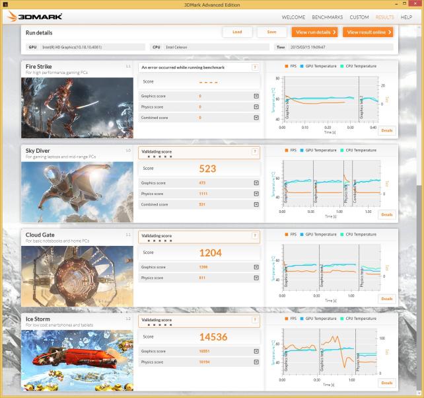Click the Ice Storm thumbnail image
This screenshot has width=424, height=398.
pyautogui.click(x=77, y=360)
